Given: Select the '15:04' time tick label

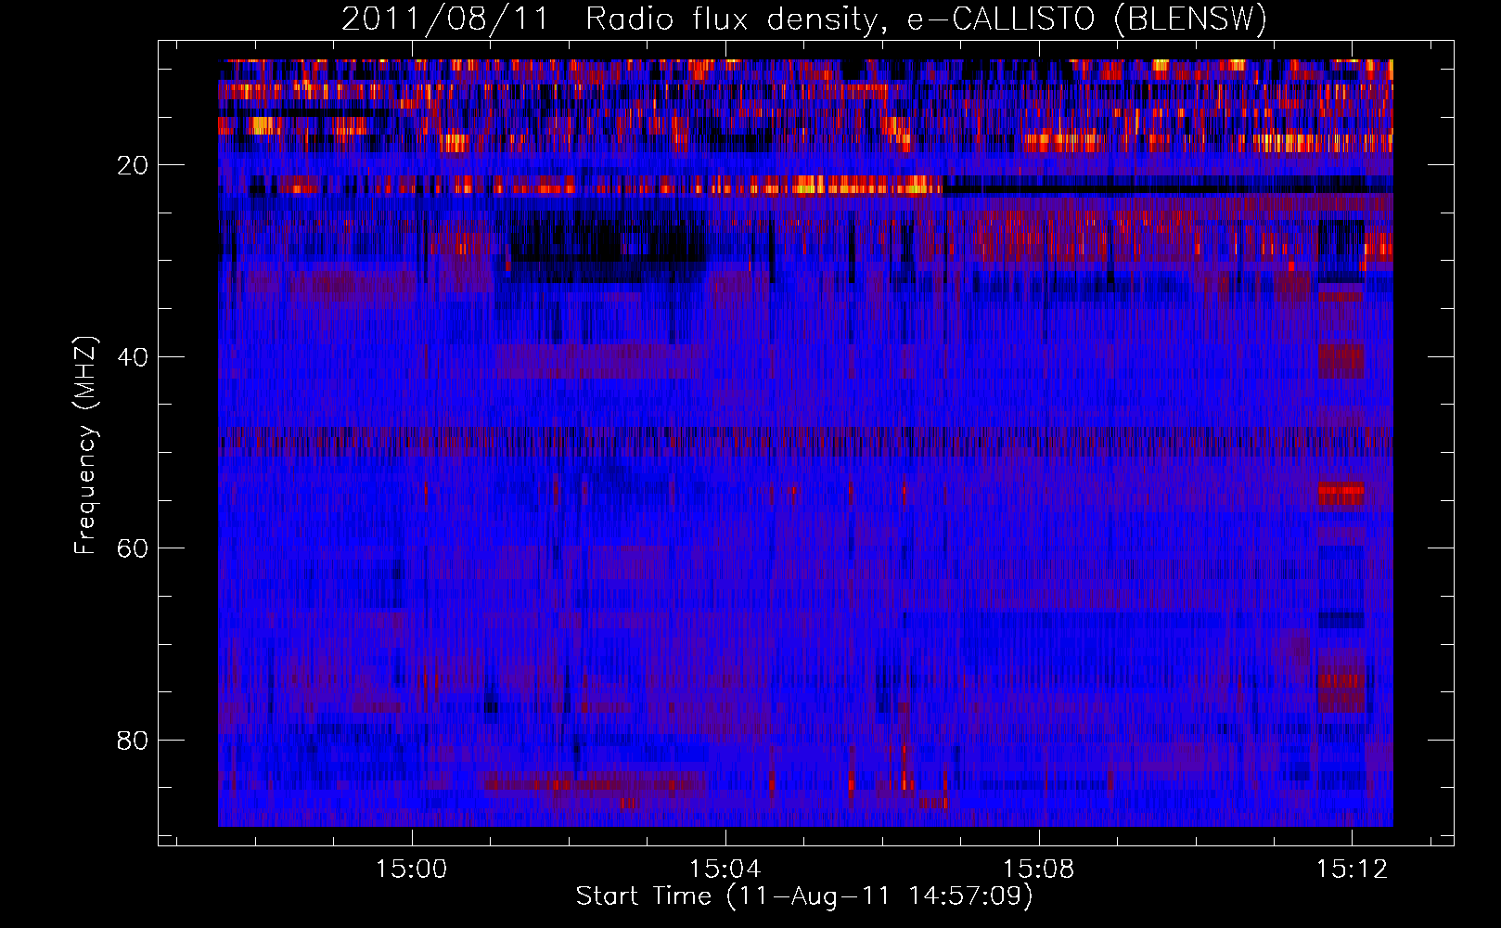Looking at the screenshot, I should pyautogui.click(x=725, y=869).
